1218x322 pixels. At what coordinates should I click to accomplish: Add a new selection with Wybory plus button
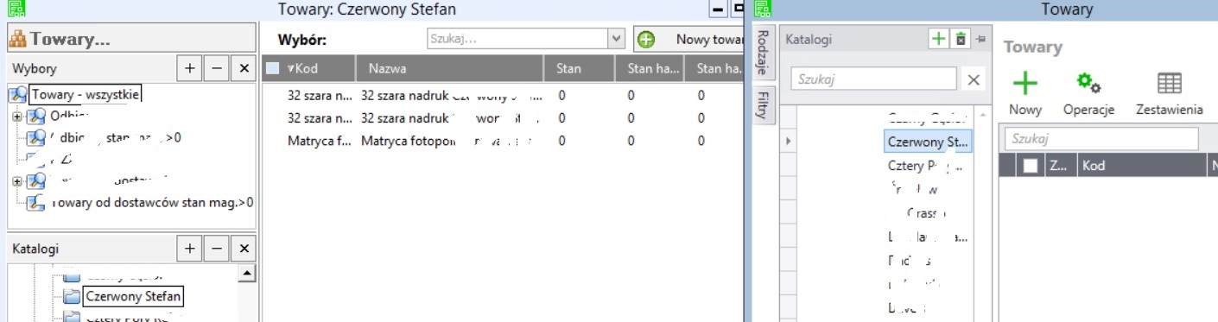190,68
